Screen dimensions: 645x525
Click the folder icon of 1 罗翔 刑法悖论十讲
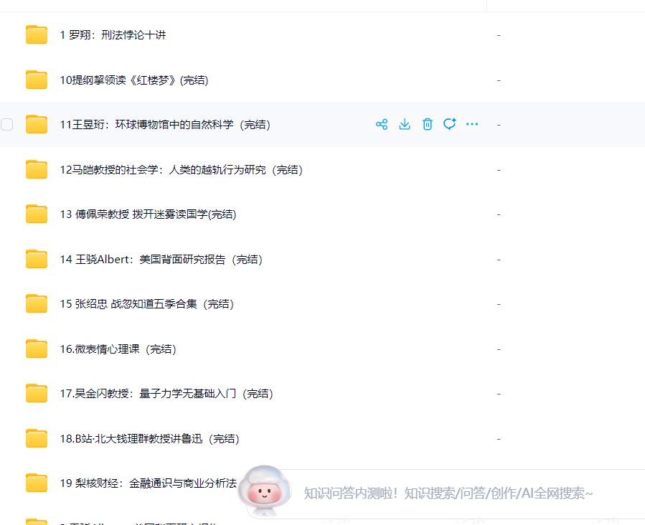[x=37, y=34]
